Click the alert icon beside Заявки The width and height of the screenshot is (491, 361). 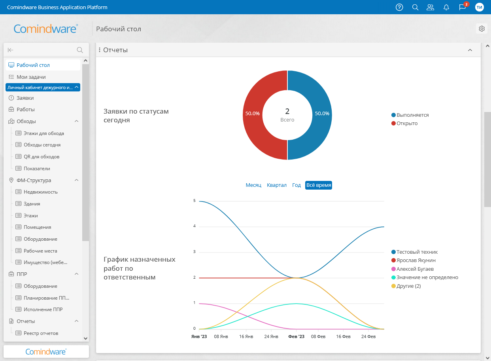click(x=11, y=98)
